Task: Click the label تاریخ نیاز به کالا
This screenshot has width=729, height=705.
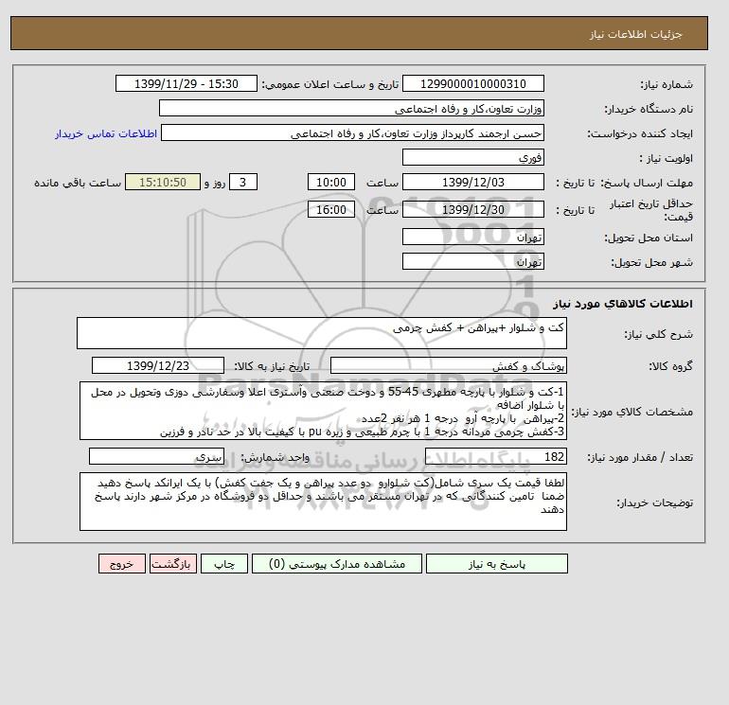Action: tap(272, 366)
